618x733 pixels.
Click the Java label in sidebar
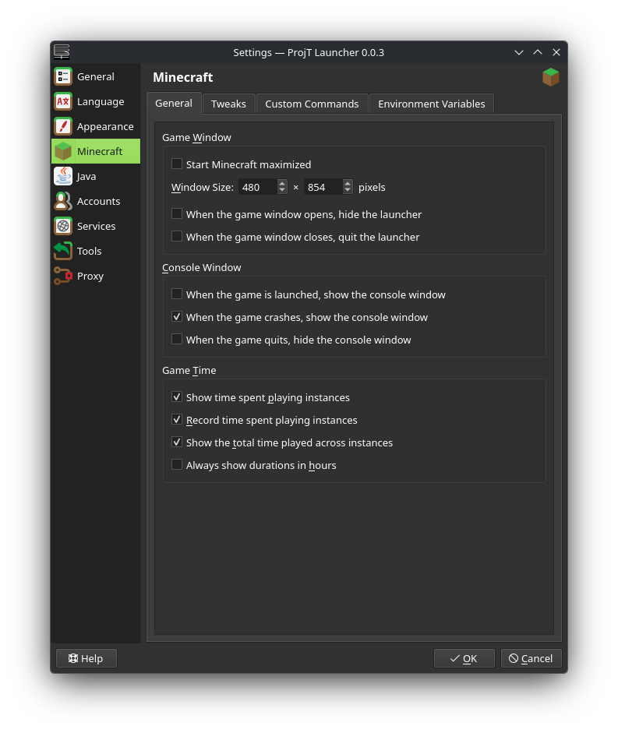[x=87, y=176]
